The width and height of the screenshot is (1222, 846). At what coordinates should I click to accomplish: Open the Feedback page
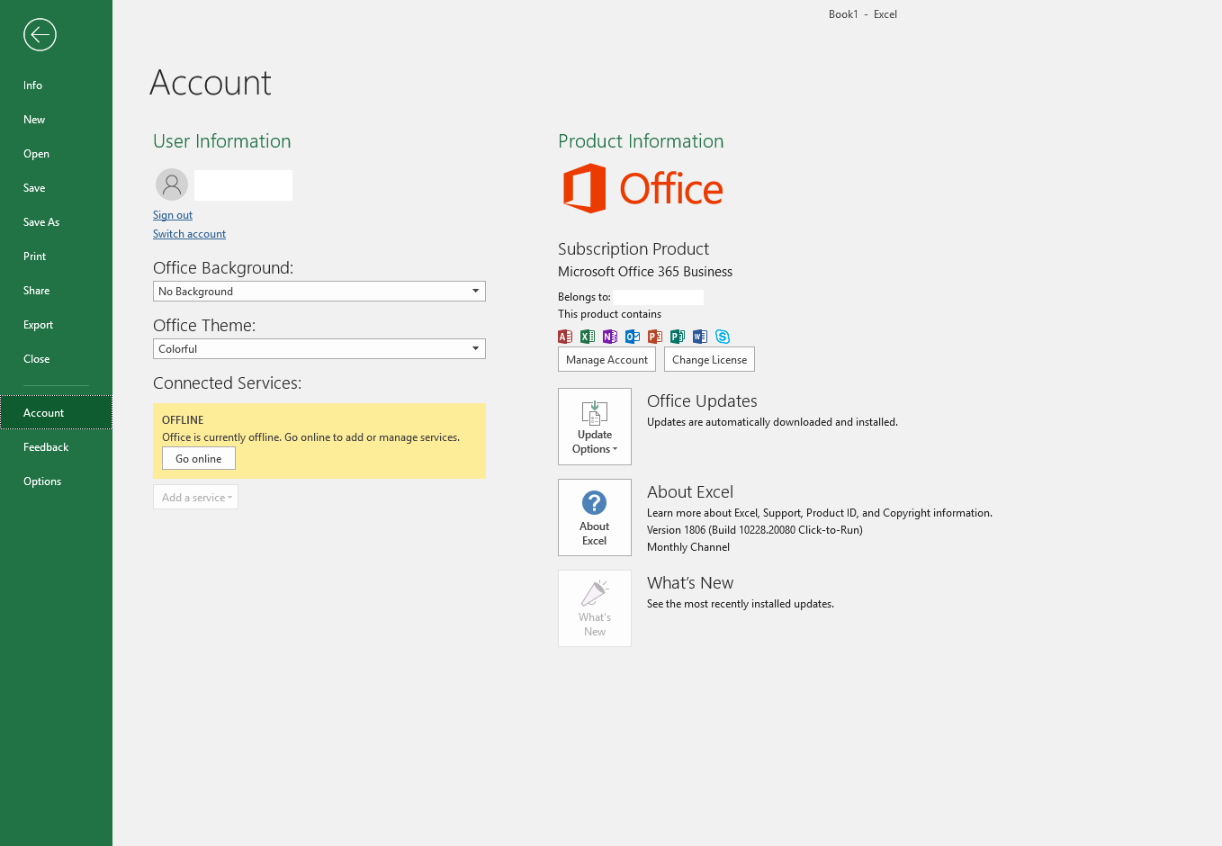coord(56,447)
